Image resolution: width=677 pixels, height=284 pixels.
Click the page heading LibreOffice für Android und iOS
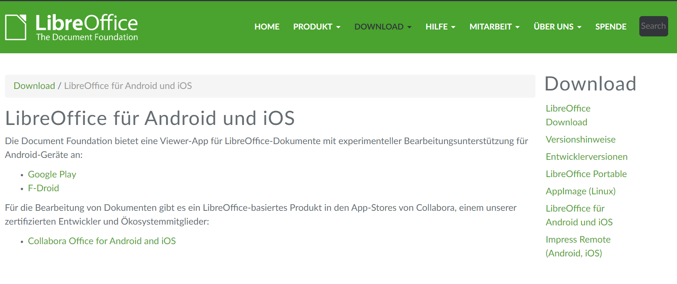[x=150, y=118]
